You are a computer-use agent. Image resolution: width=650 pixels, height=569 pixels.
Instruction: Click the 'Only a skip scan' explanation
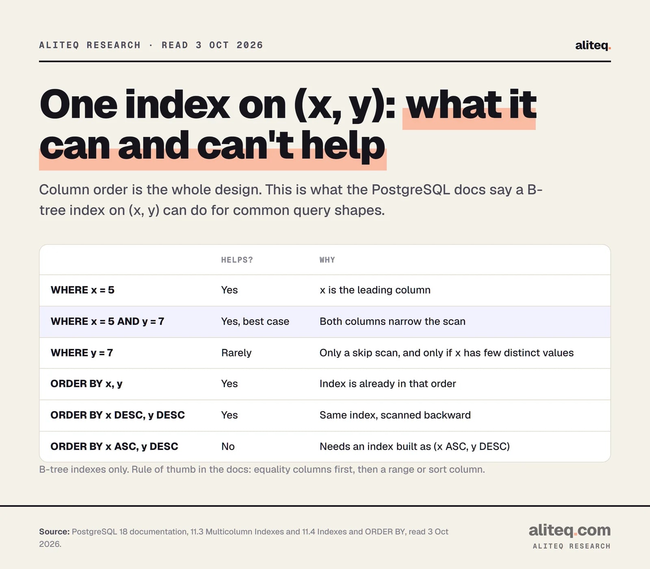446,353
